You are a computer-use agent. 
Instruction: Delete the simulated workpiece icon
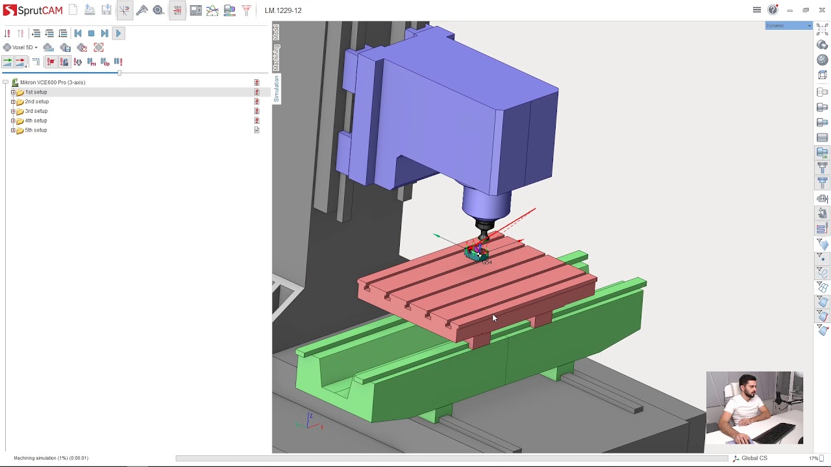[x=82, y=47]
